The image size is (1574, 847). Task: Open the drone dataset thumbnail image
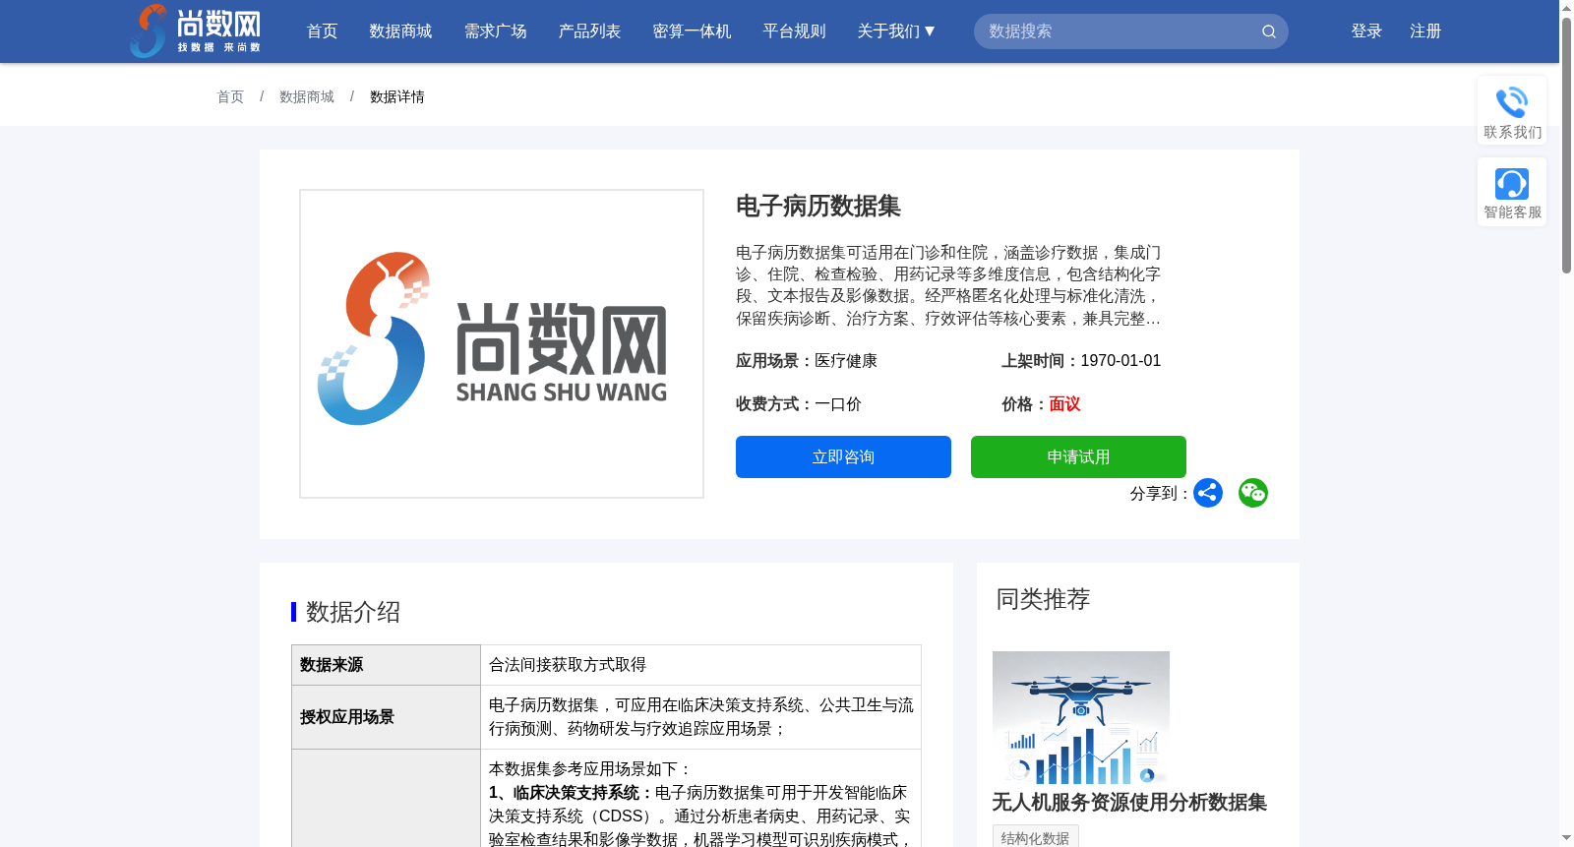(x=1081, y=718)
